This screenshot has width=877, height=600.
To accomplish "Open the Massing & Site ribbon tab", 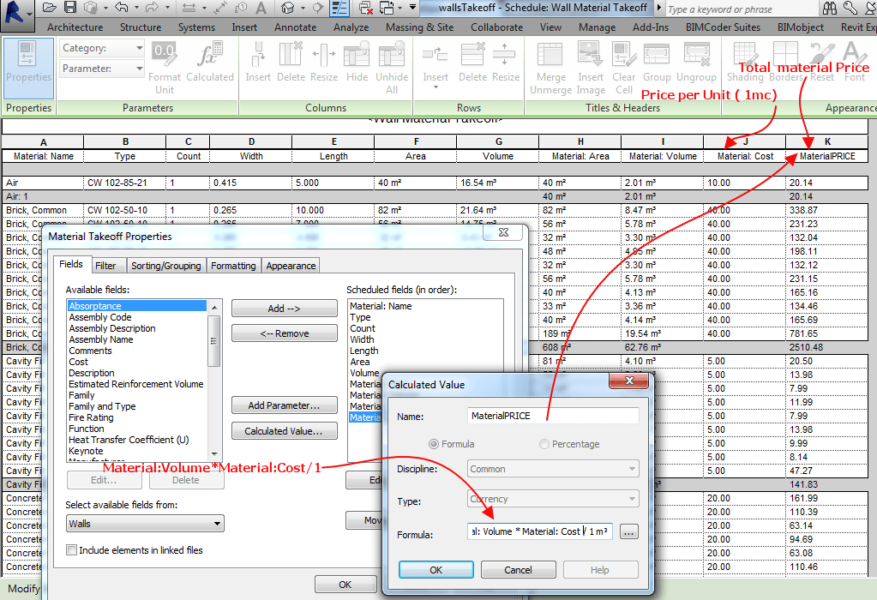I will click(x=419, y=27).
